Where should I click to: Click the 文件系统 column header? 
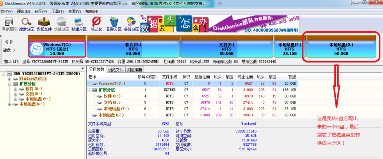[x=170, y=77]
